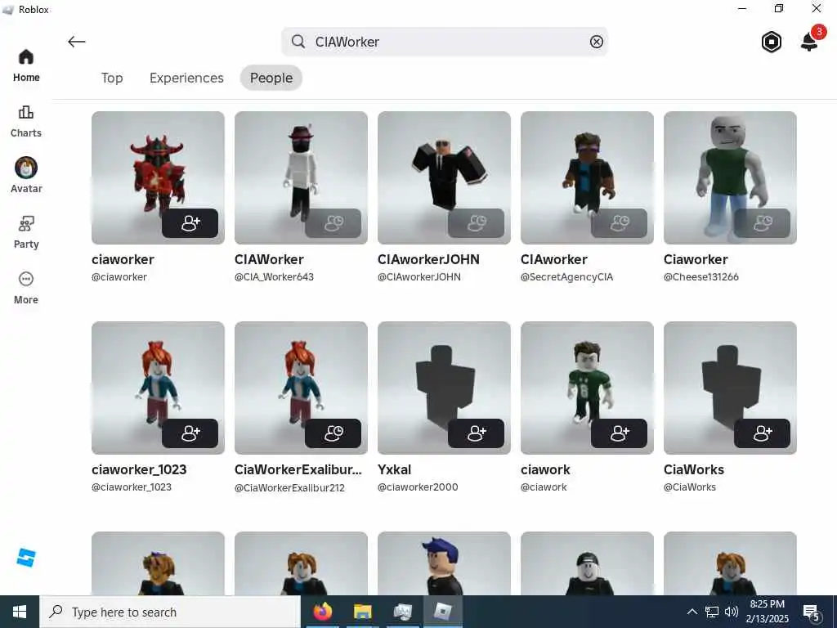The image size is (837, 628).
Task: Open the Robux hexagon icon
Action: click(772, 43)
